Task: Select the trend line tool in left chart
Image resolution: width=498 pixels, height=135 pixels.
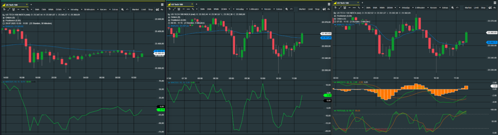Action: [9, 9]
